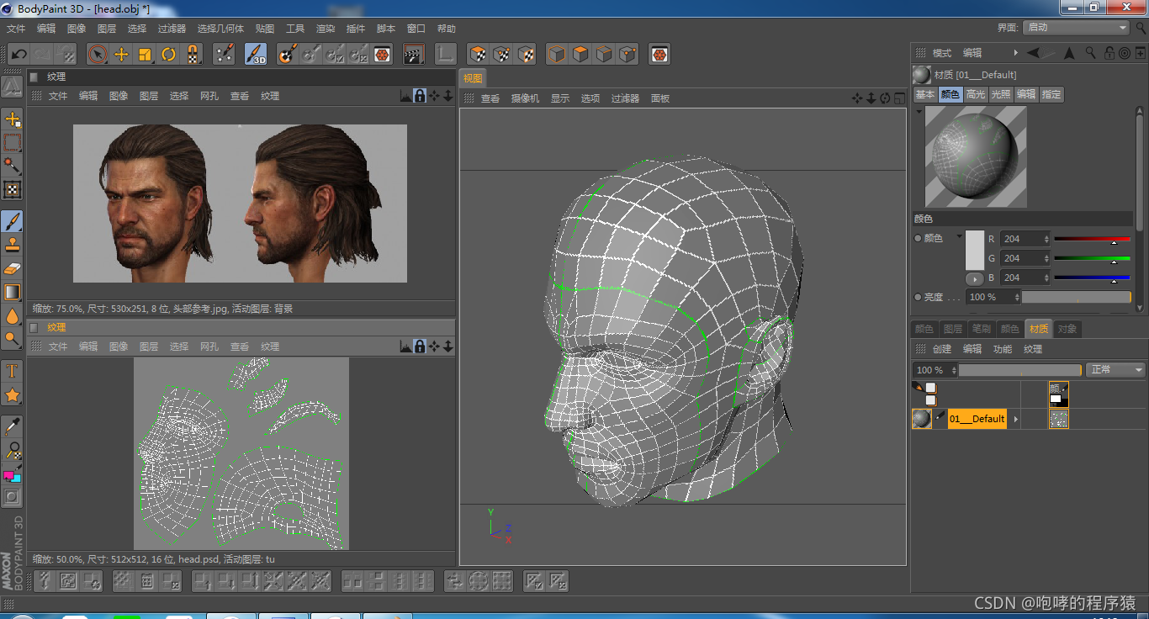The height and width of the screenshot is (619, 1149).
Task: Choose the Eyedropper tool in the left toolbar
Action: (13, 426)
